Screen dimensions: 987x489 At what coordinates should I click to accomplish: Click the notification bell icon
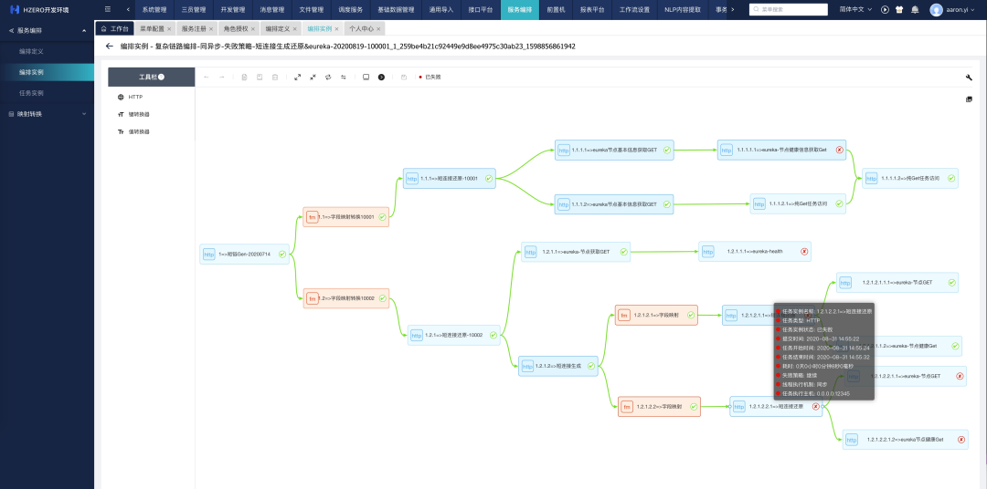915,10
